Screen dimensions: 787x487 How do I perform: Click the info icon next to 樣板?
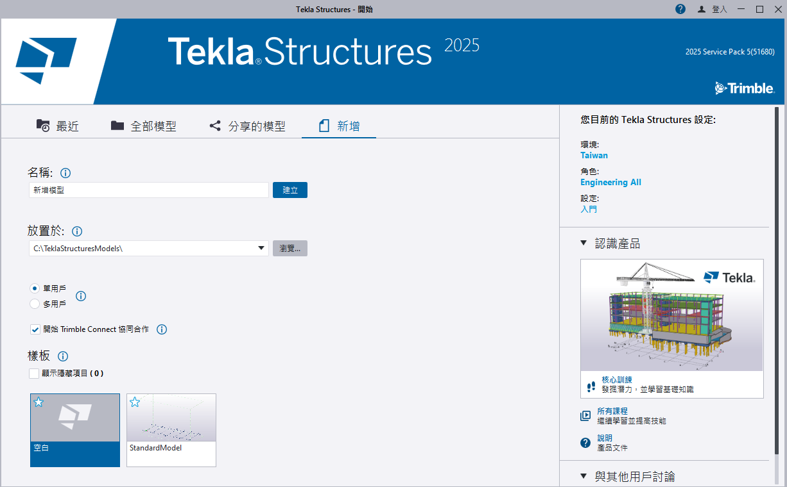point(63,356)
